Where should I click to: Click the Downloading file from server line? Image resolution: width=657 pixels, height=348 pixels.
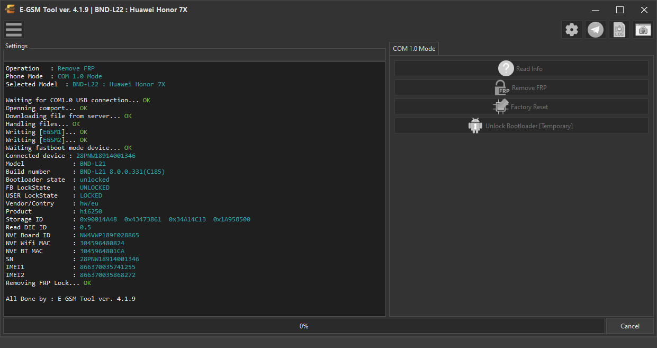(69, 116)
